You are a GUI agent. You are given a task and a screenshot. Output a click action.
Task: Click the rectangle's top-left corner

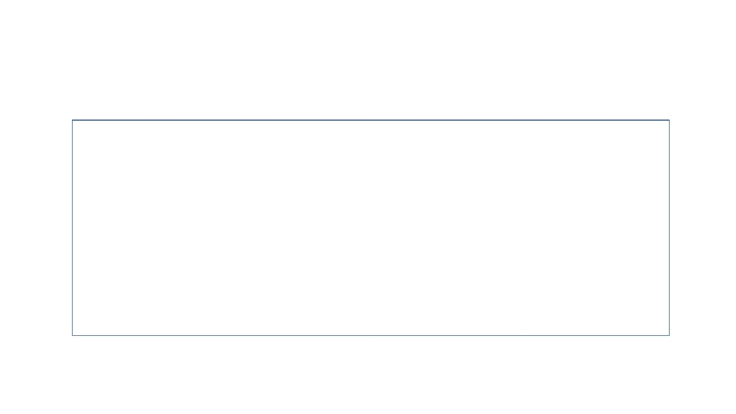tap(72, 120)
